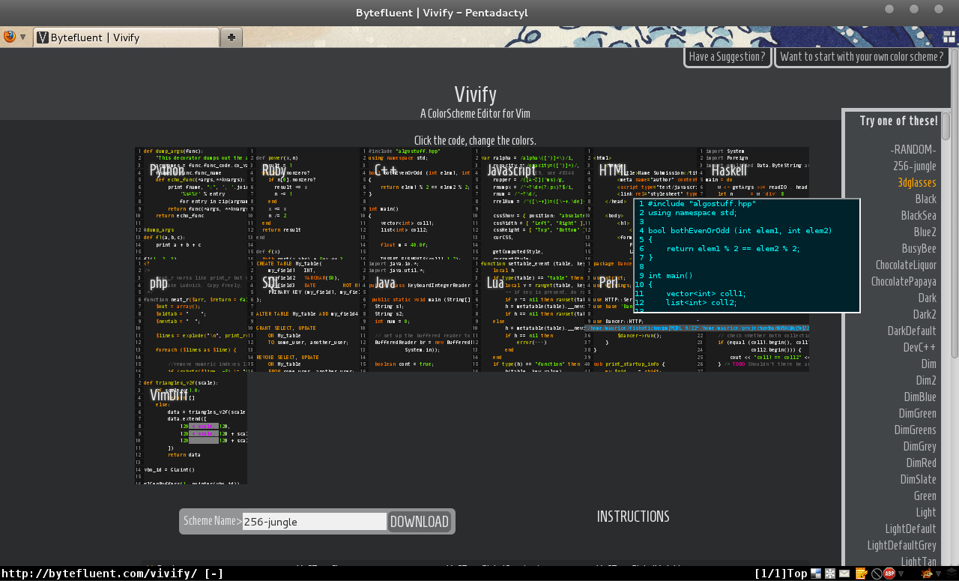
Task: Choose the BlackSea color scheme
Action: pos(919,216)
